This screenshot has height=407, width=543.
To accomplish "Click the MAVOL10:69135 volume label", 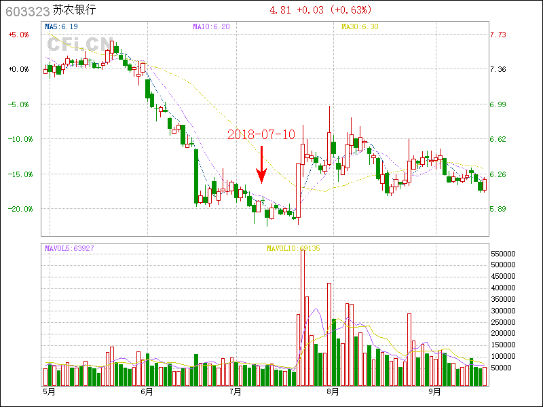I will pyautogui.click(x=293, y=248).
